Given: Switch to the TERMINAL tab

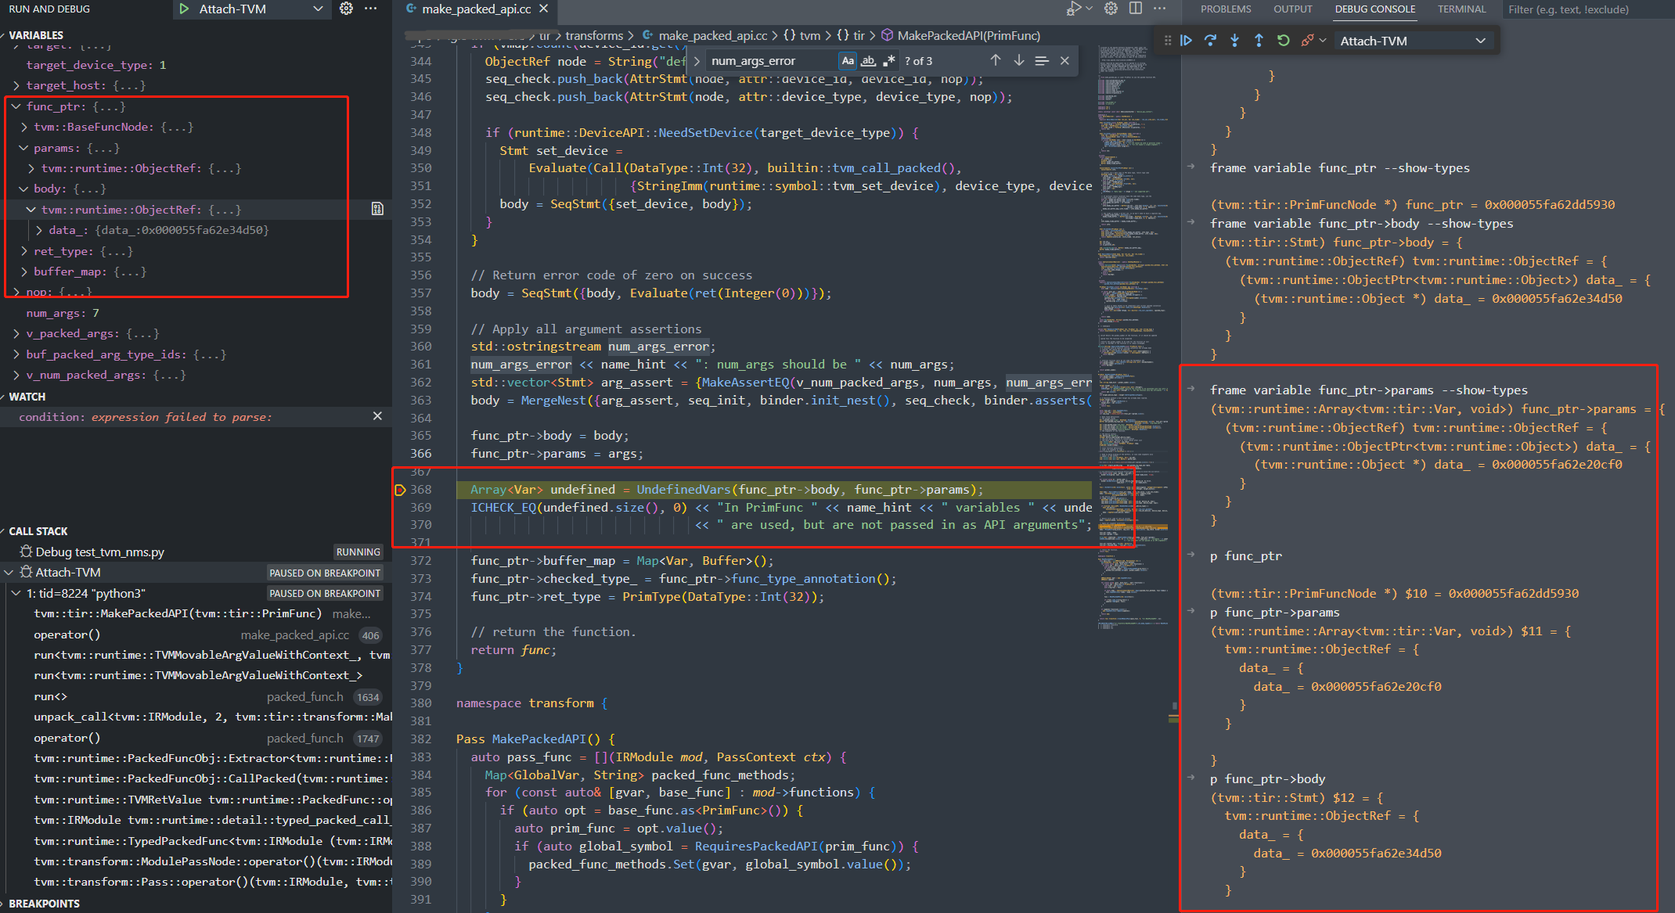Looking at the screenshot, I should point(1461,9).
